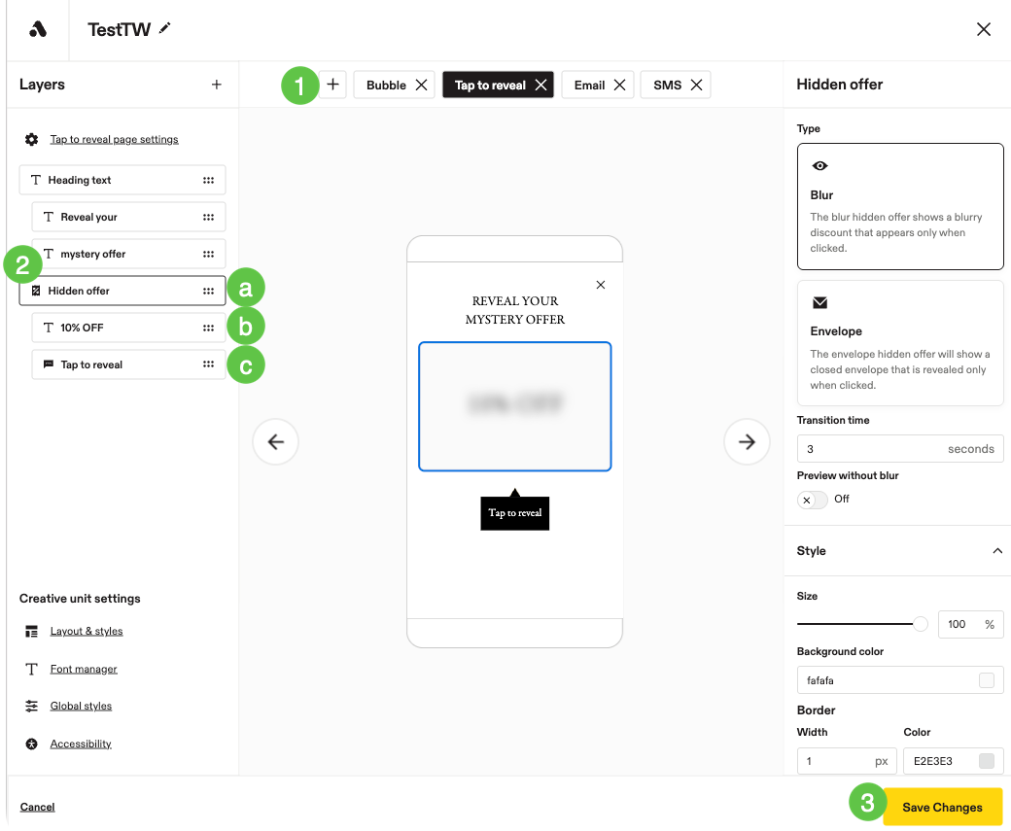The image size is (1011, 831).
Task: Edit the TestTW name with pencil icon
Action: click(x=165, y=28)
